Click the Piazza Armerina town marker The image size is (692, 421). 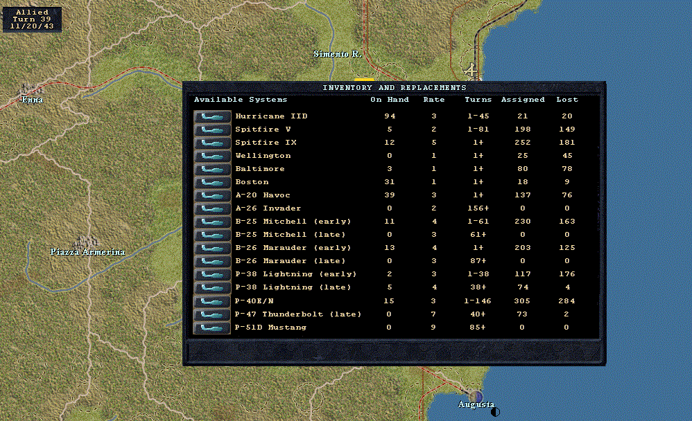pyautogui.click(x=85, y=242)
